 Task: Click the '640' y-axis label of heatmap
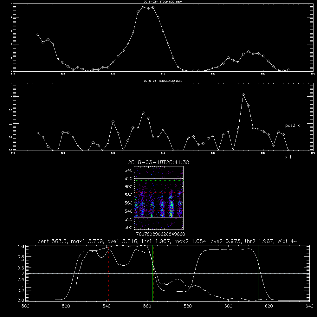point(129,171)
